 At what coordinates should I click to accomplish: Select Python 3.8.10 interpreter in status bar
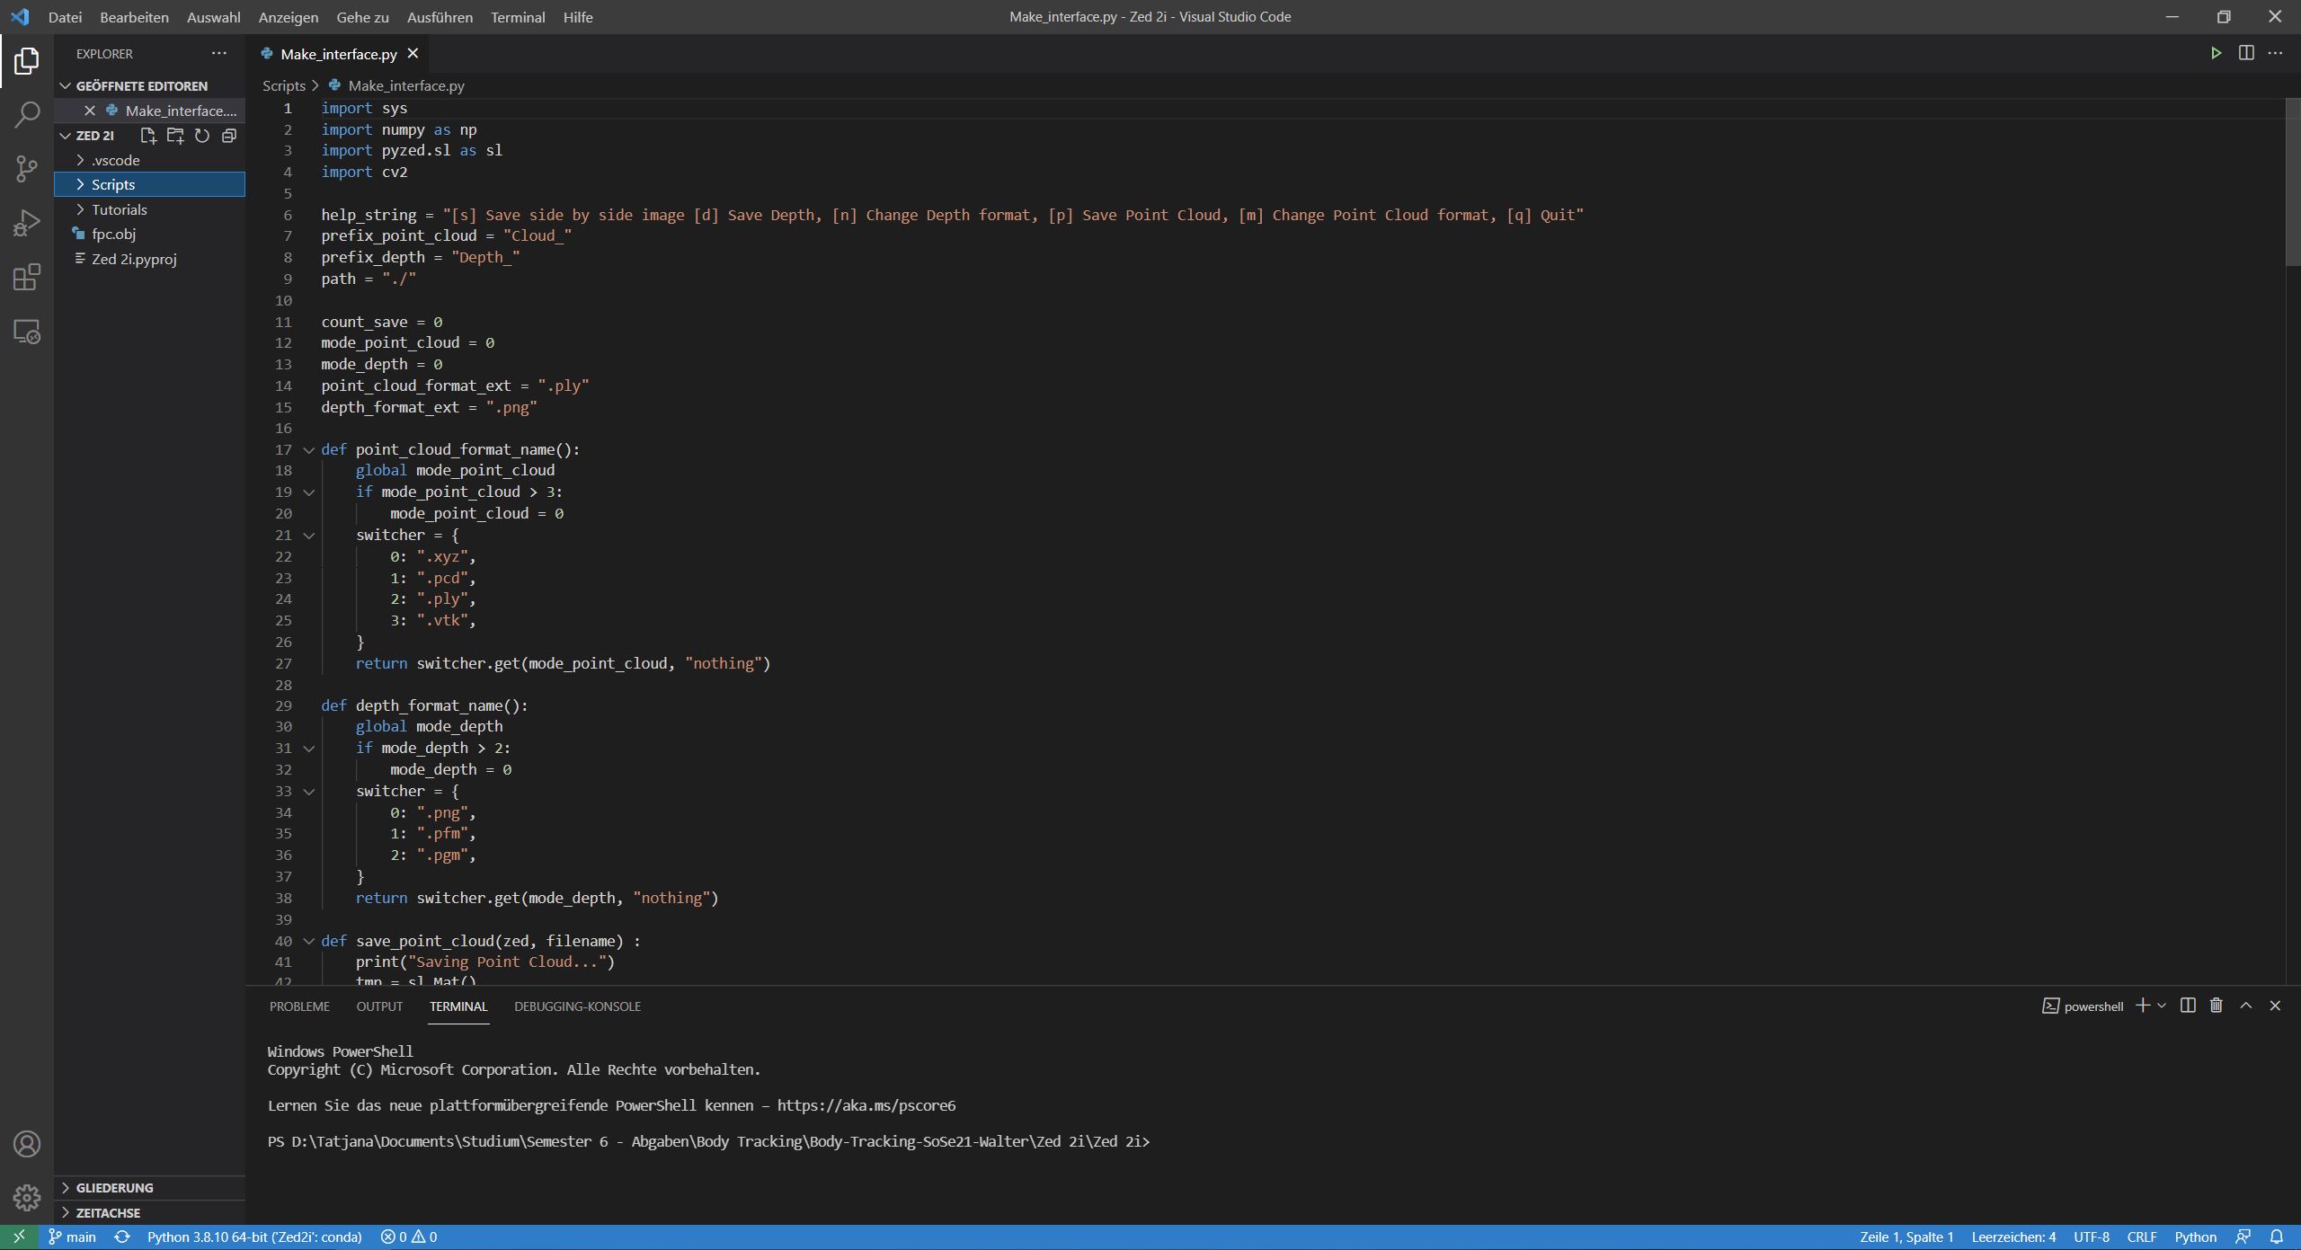(x=254, y=1237)
